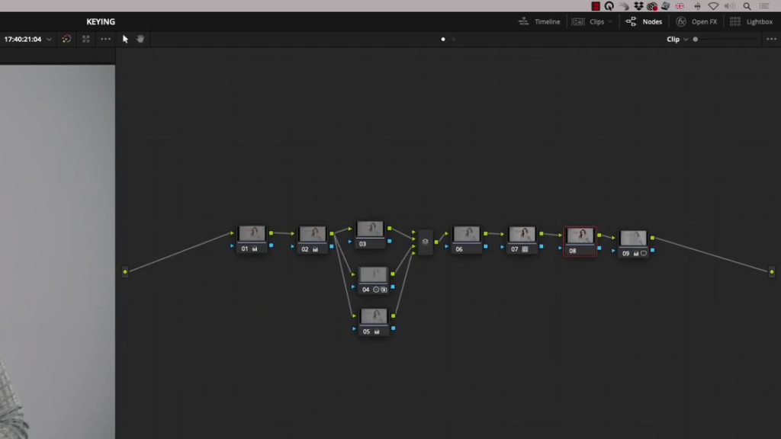Click the tracker badge on node 04
The image size is (781, 439).
tap(384, 290)
